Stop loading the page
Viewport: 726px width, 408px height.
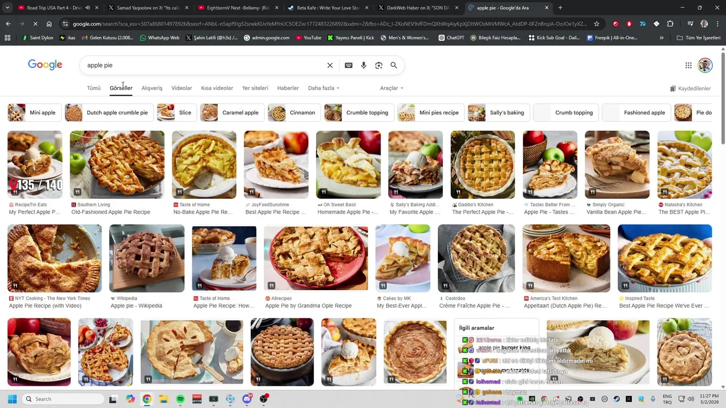(x=35, y=24)
